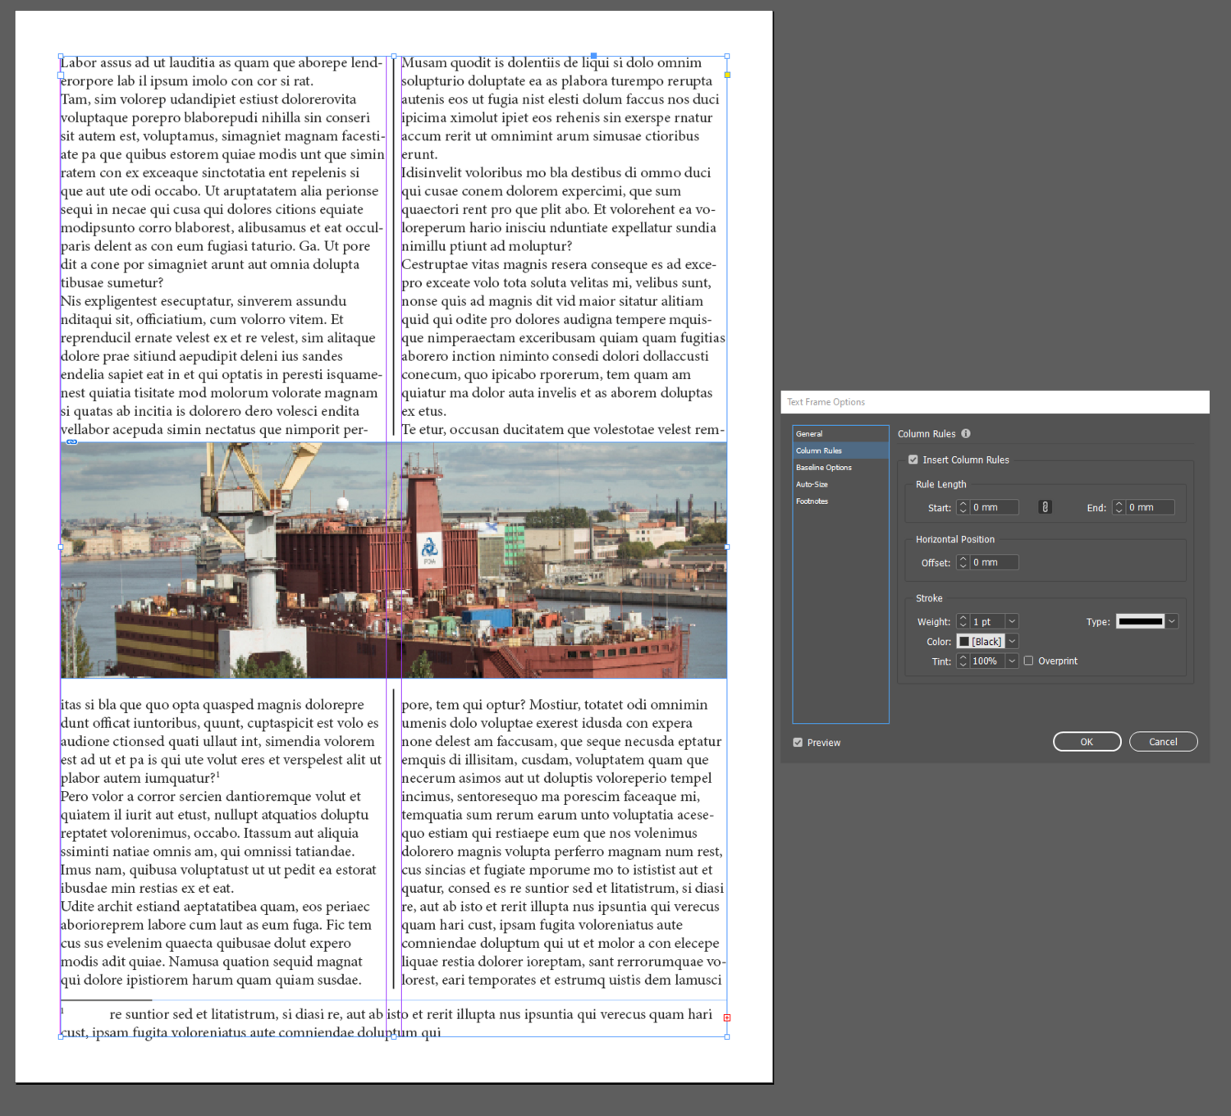Open the stroke Weight dropdown

pyautogui.click(x=1012, y=622)
